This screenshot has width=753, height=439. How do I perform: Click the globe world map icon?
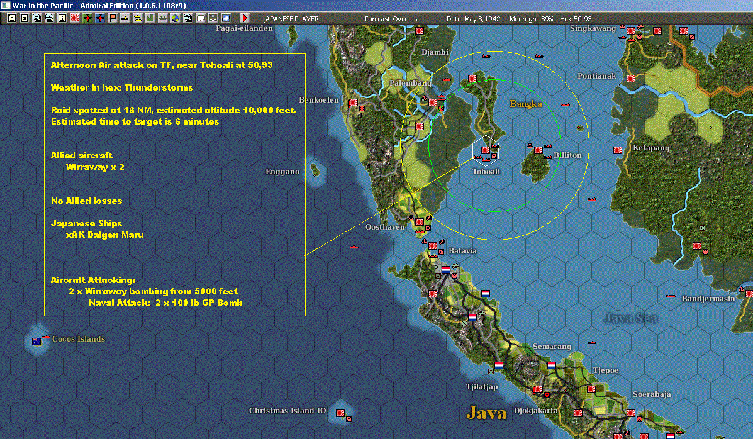(x=176, y=18)
